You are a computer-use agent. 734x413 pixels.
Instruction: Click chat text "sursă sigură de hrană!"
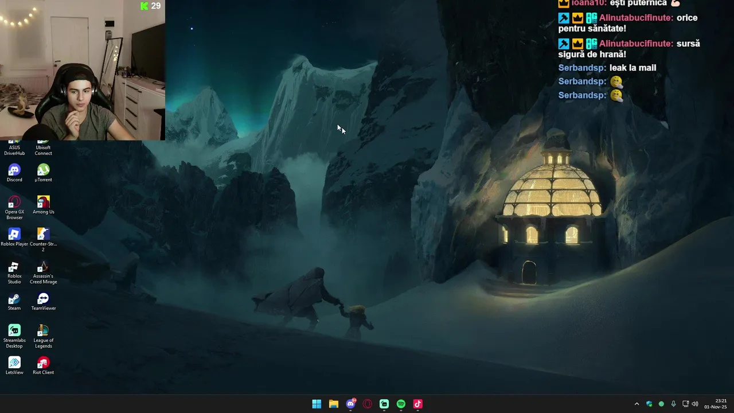629,49
